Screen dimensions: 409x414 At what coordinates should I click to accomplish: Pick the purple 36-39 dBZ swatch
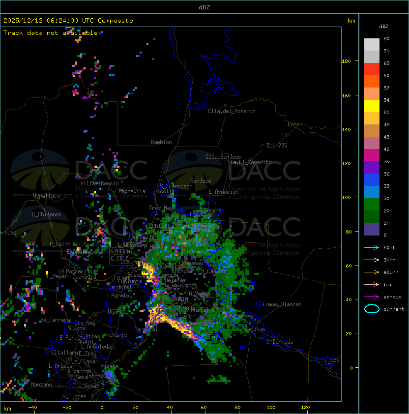click(372, 167)
